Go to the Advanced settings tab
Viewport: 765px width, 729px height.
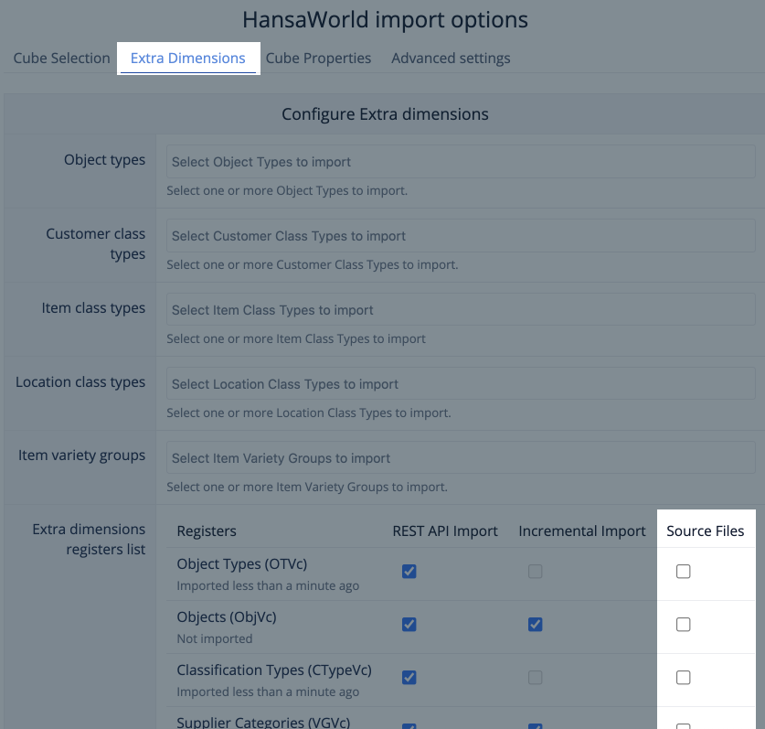(451, 59)
